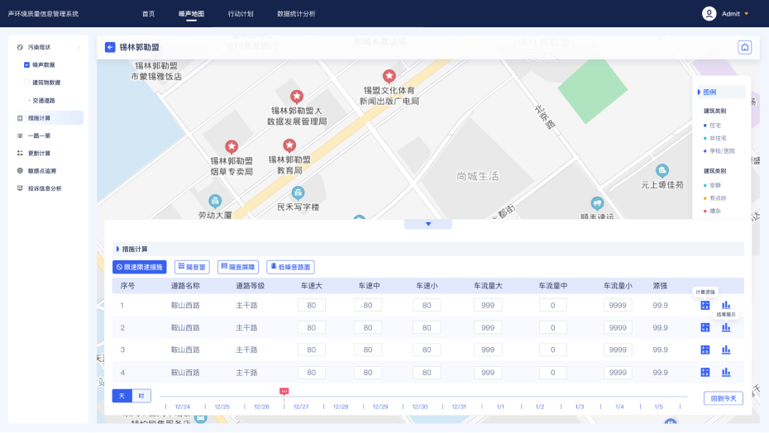769x433 pixels.
Task: Select the 限速限速措施 measure button
Action: pos(139,267)
